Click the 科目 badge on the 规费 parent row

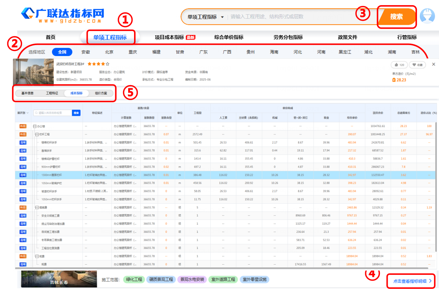(23, 256)
